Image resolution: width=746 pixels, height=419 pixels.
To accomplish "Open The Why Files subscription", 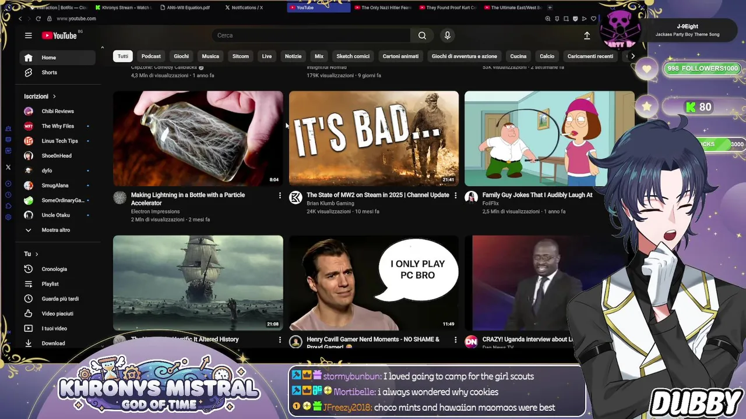I will point(57,126).
